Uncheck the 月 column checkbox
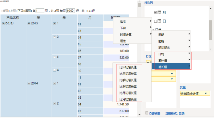Viewport: 214px width, 118px height. pyautogui.click(x=155, y=13)
